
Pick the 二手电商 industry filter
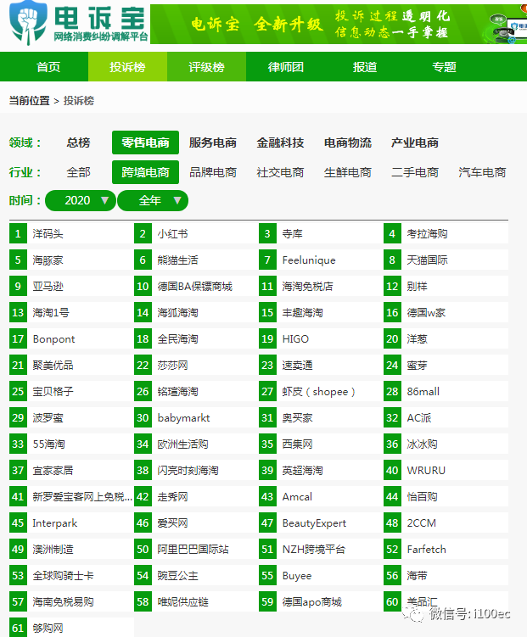(415, 172)
